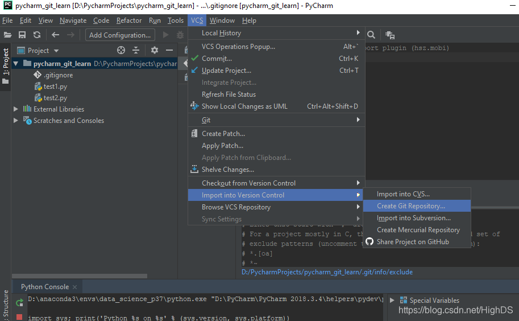Click the Back navigation arrow
The image size is (519, 321).
(55, 35)
